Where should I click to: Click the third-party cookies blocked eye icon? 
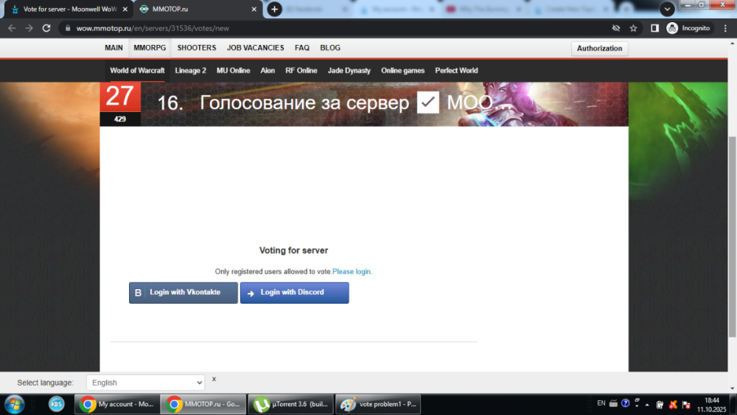[615, 28]
